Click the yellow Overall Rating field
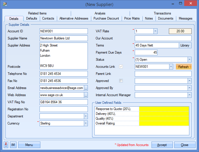This screenshot has height=152, width=199. tap(164, 124)
